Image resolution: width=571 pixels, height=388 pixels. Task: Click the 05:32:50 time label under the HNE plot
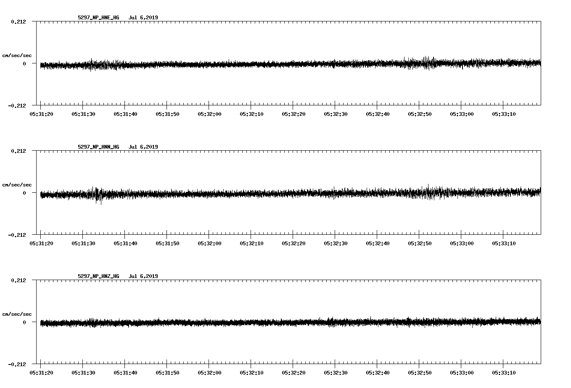coord(419,114)
